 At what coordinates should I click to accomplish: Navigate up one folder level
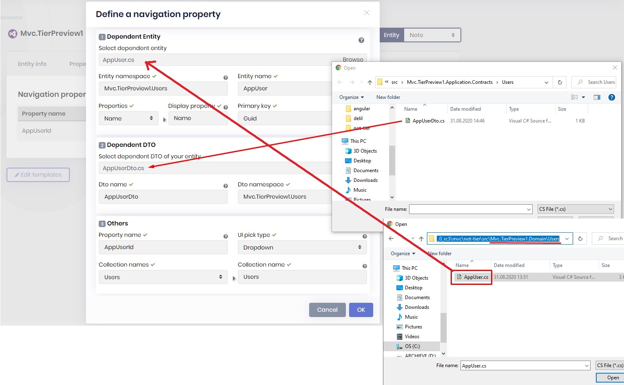pos(369,82)
